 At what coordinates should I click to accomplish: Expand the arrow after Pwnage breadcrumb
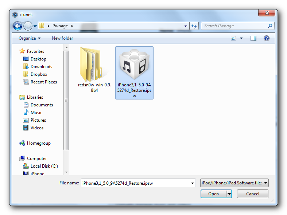(72, 26)
